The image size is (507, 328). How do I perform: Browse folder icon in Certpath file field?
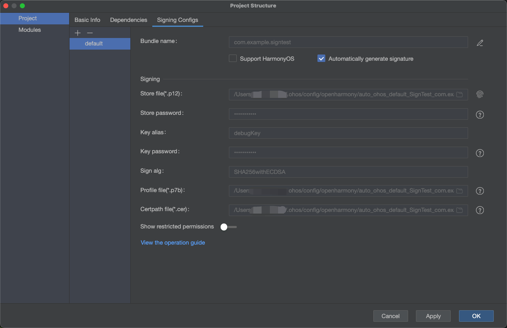pyautogui.click(x=459, y=210)
